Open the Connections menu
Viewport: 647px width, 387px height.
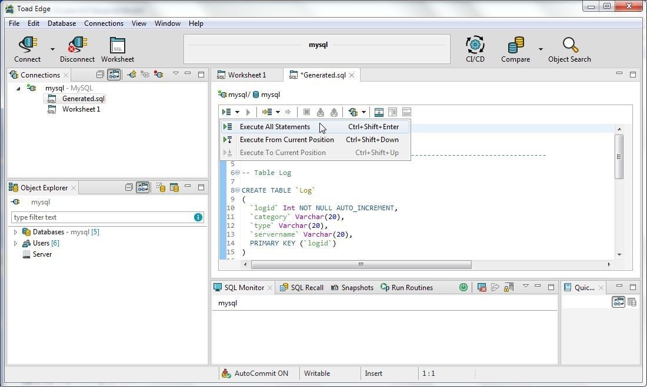pos(104,23)
